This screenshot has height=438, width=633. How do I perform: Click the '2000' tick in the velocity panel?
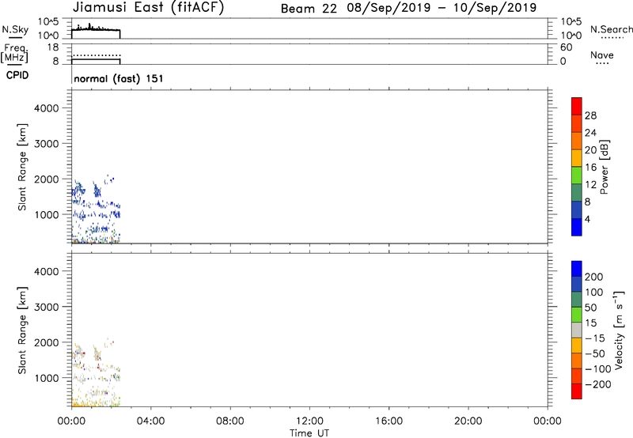pyautogui.click(x=47, y=342)
